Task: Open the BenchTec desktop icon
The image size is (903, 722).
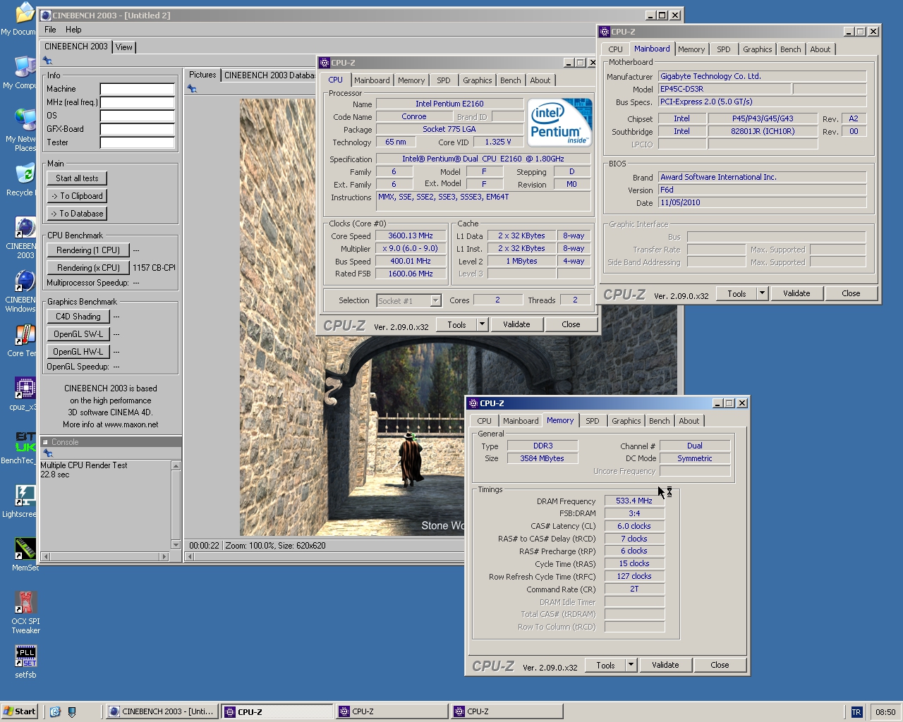Action: (24, 448)
